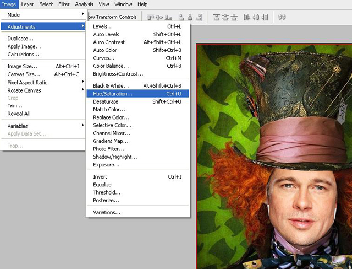Choose Trim... from Image menu
Image resolution: width=352 pixels, height=269 pixels.
pos(43,106)
